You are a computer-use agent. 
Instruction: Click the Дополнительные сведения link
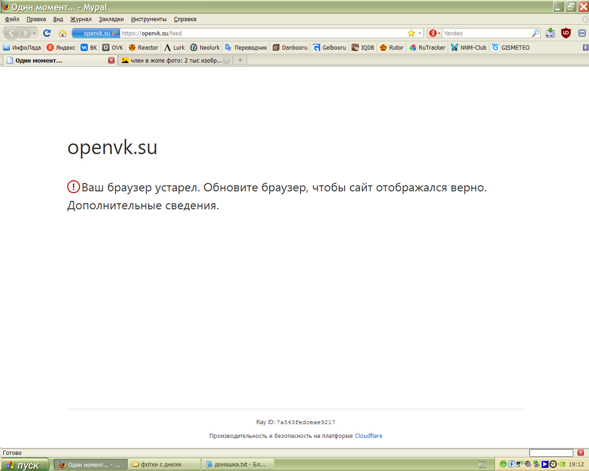(x=143, y=206)
